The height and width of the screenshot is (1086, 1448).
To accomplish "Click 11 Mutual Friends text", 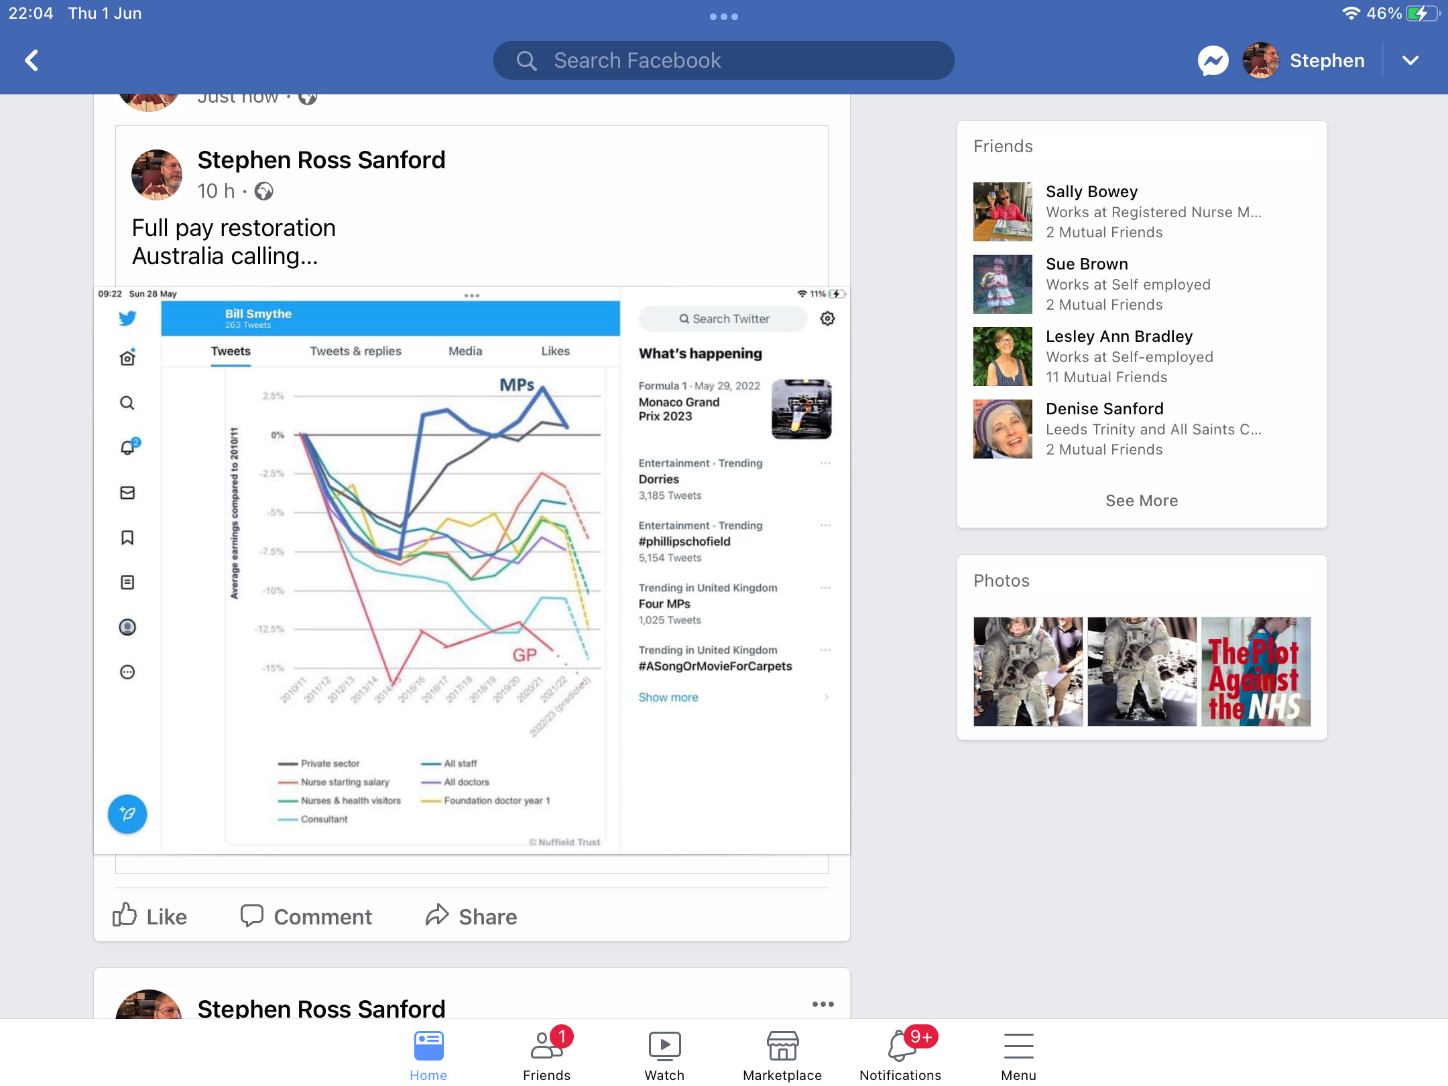I will pyautogui.click(x=1107, y=377).
